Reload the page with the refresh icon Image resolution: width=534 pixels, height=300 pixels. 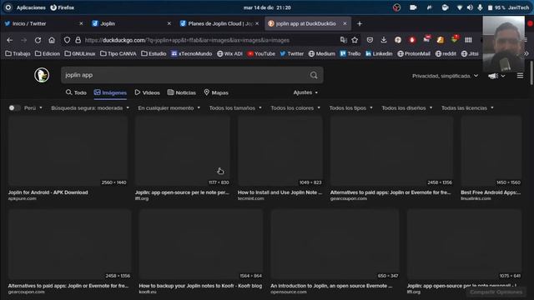[38, 40]
